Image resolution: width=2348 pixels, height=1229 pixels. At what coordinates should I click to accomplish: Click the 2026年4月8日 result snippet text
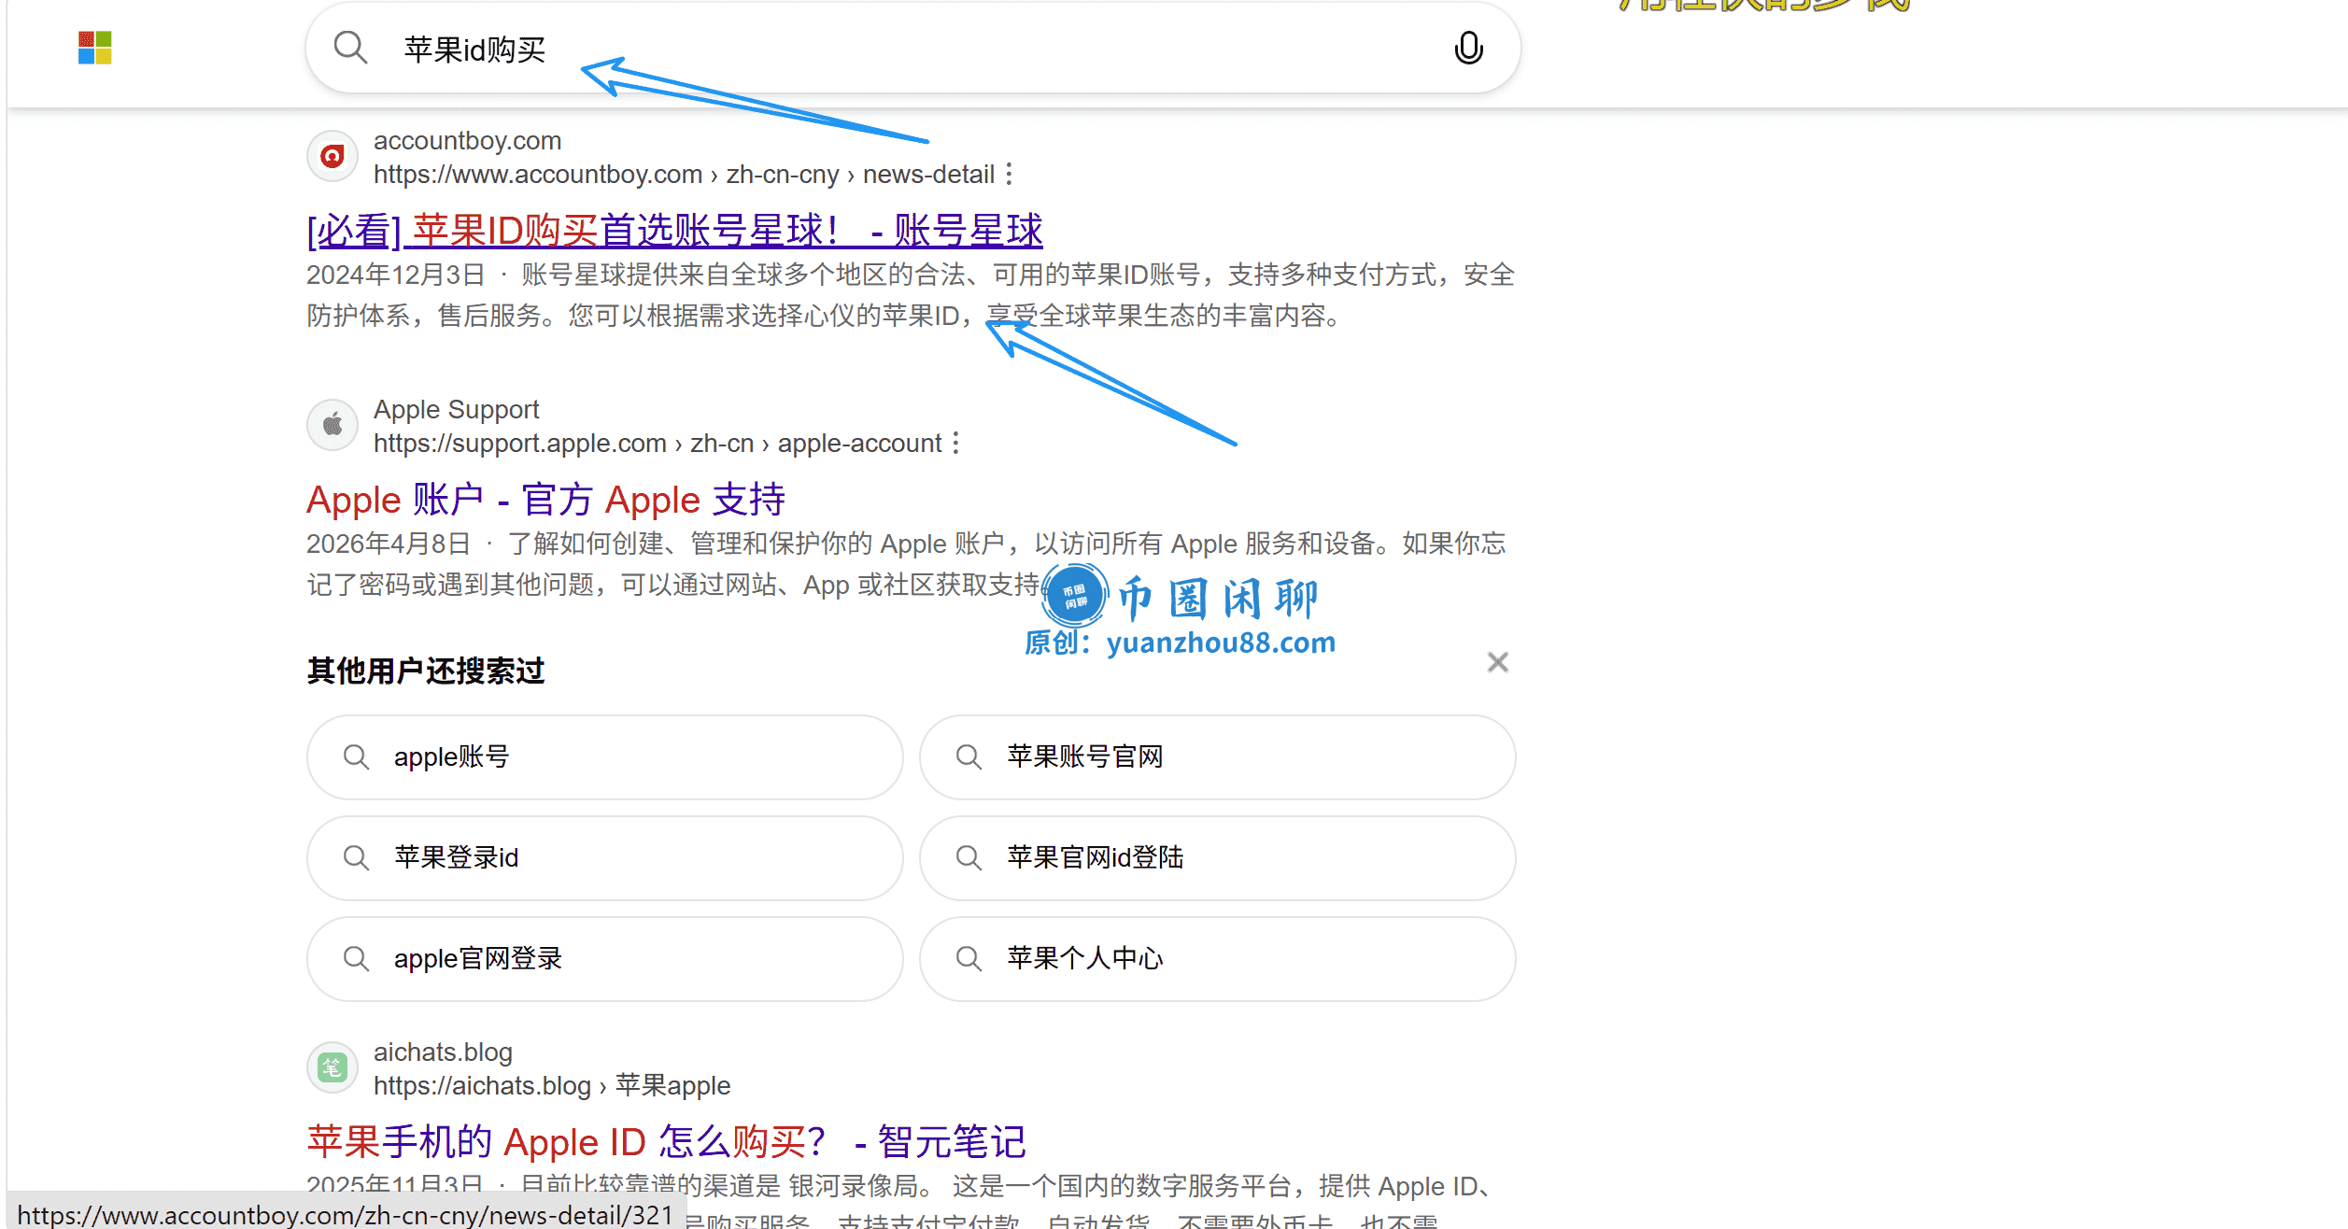click(906, 564)
